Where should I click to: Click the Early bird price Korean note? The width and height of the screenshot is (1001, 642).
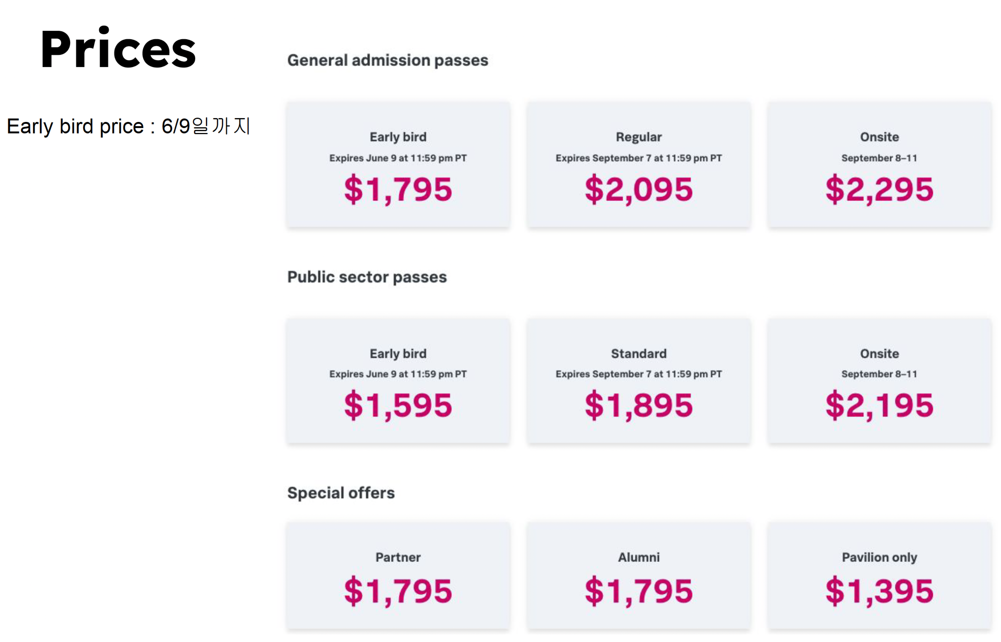click(128, 126)
